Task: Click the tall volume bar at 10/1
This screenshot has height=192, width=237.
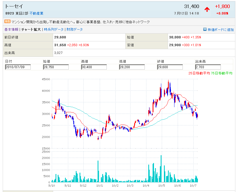Action: 98,171
